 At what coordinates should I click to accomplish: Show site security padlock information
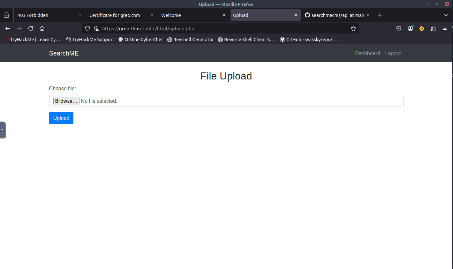click(96, 28)
